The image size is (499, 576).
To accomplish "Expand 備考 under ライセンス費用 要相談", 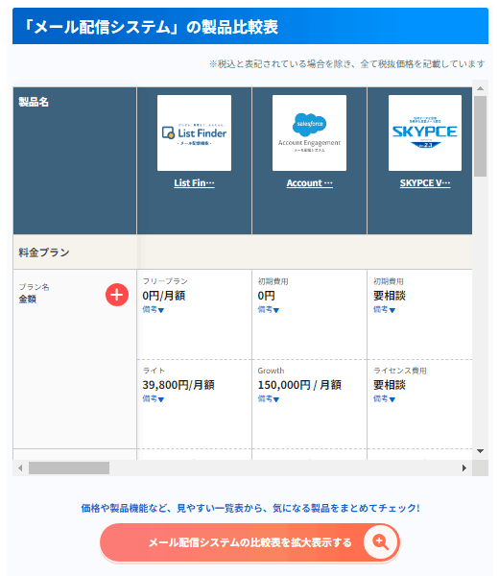I will [x=384, y=399].
